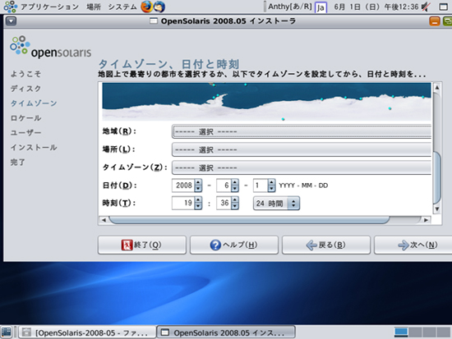Image resolution: width=452 pixels, height=339 pixels.
Task: Click the インストール step in sidebar
Action: coord(34,148)
